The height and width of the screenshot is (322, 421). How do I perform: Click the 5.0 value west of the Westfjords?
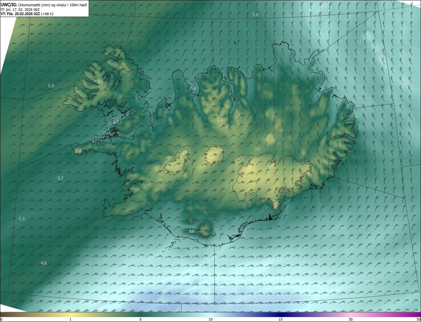[51, 86]
